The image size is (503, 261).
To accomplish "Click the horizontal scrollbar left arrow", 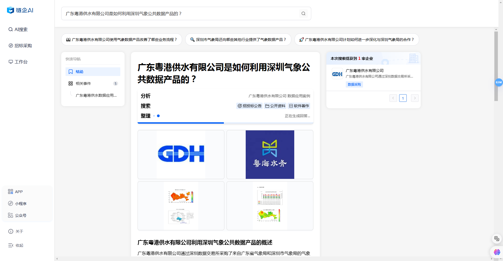I will [x=57, y=259].
